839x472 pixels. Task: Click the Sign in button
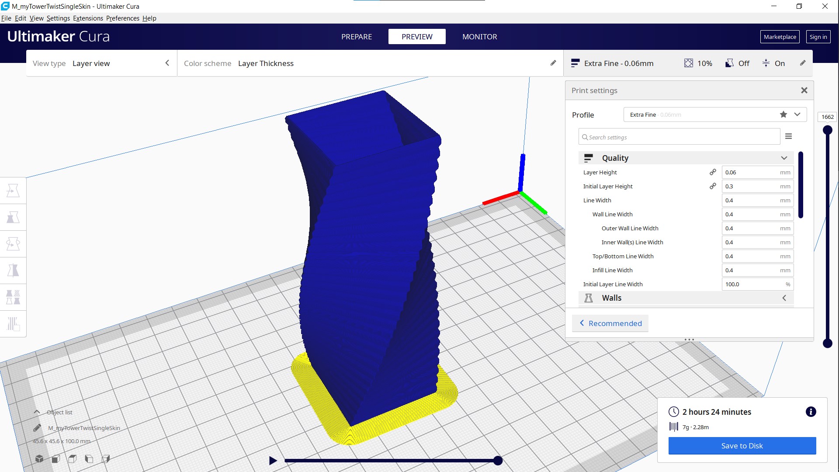click(818, 37)
